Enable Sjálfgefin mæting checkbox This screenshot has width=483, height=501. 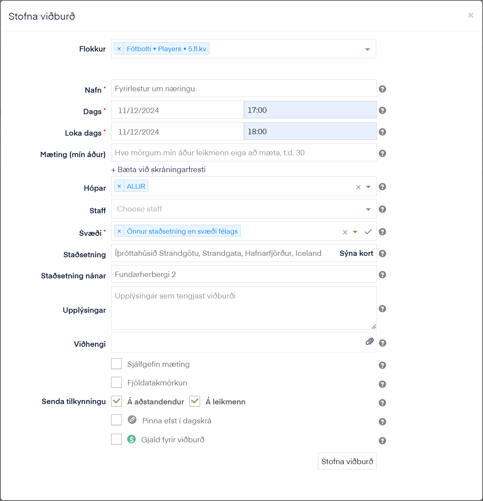click(x=116, y=364)
